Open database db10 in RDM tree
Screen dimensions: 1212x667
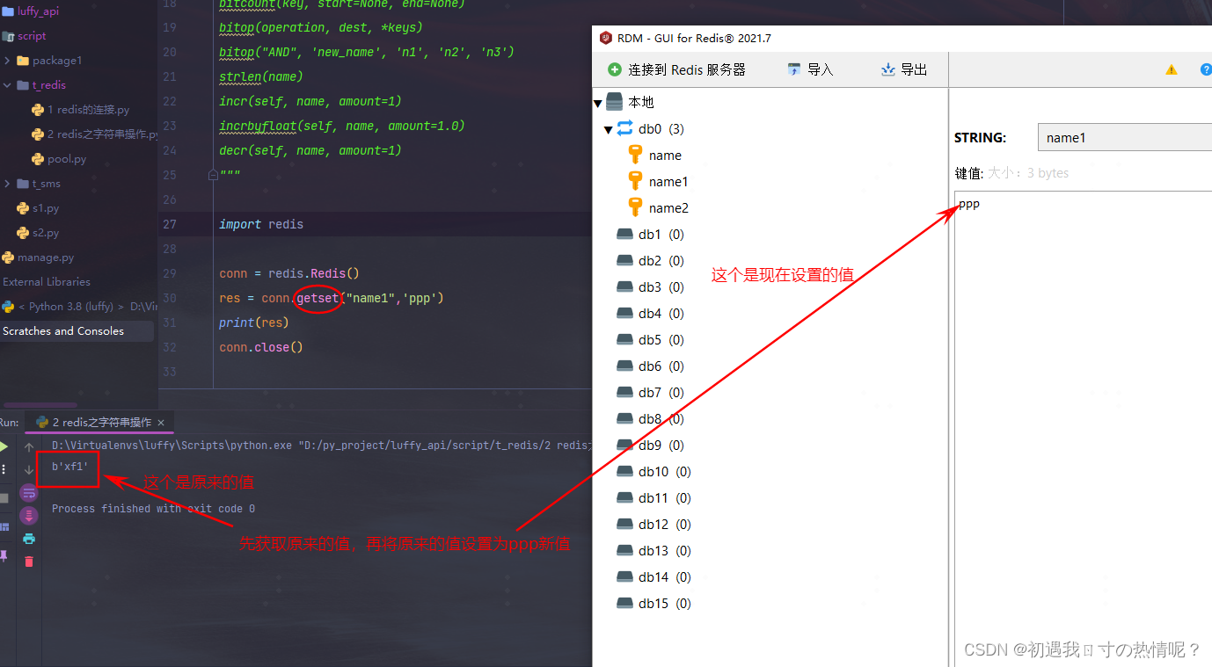653,472
